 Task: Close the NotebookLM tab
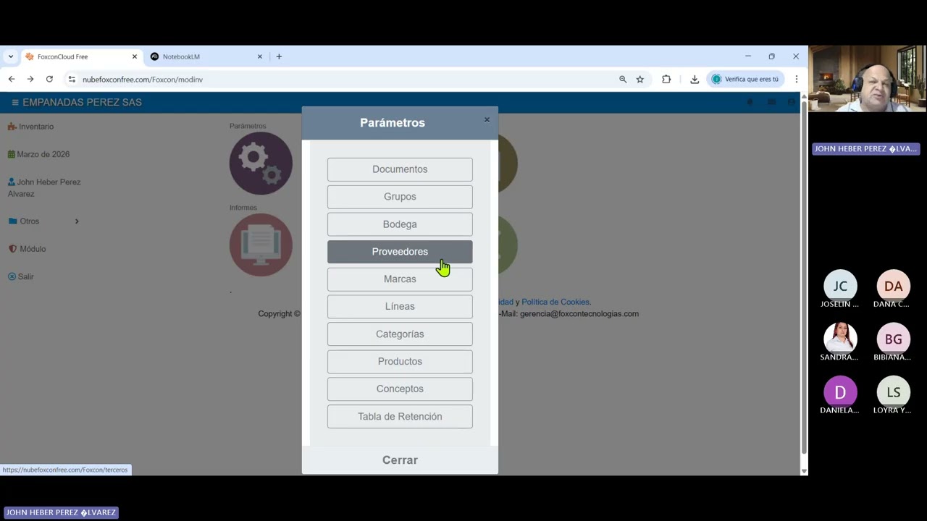pos(260,56)
